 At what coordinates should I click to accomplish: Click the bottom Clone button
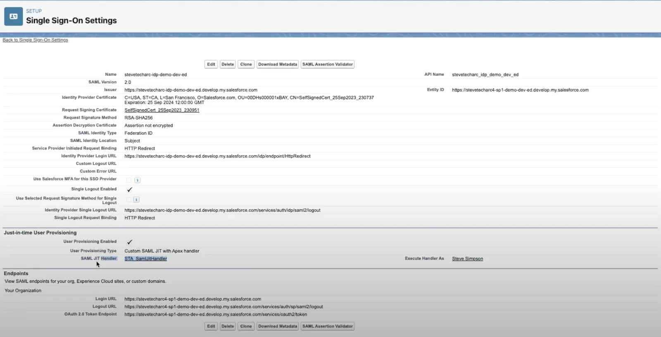246,326
